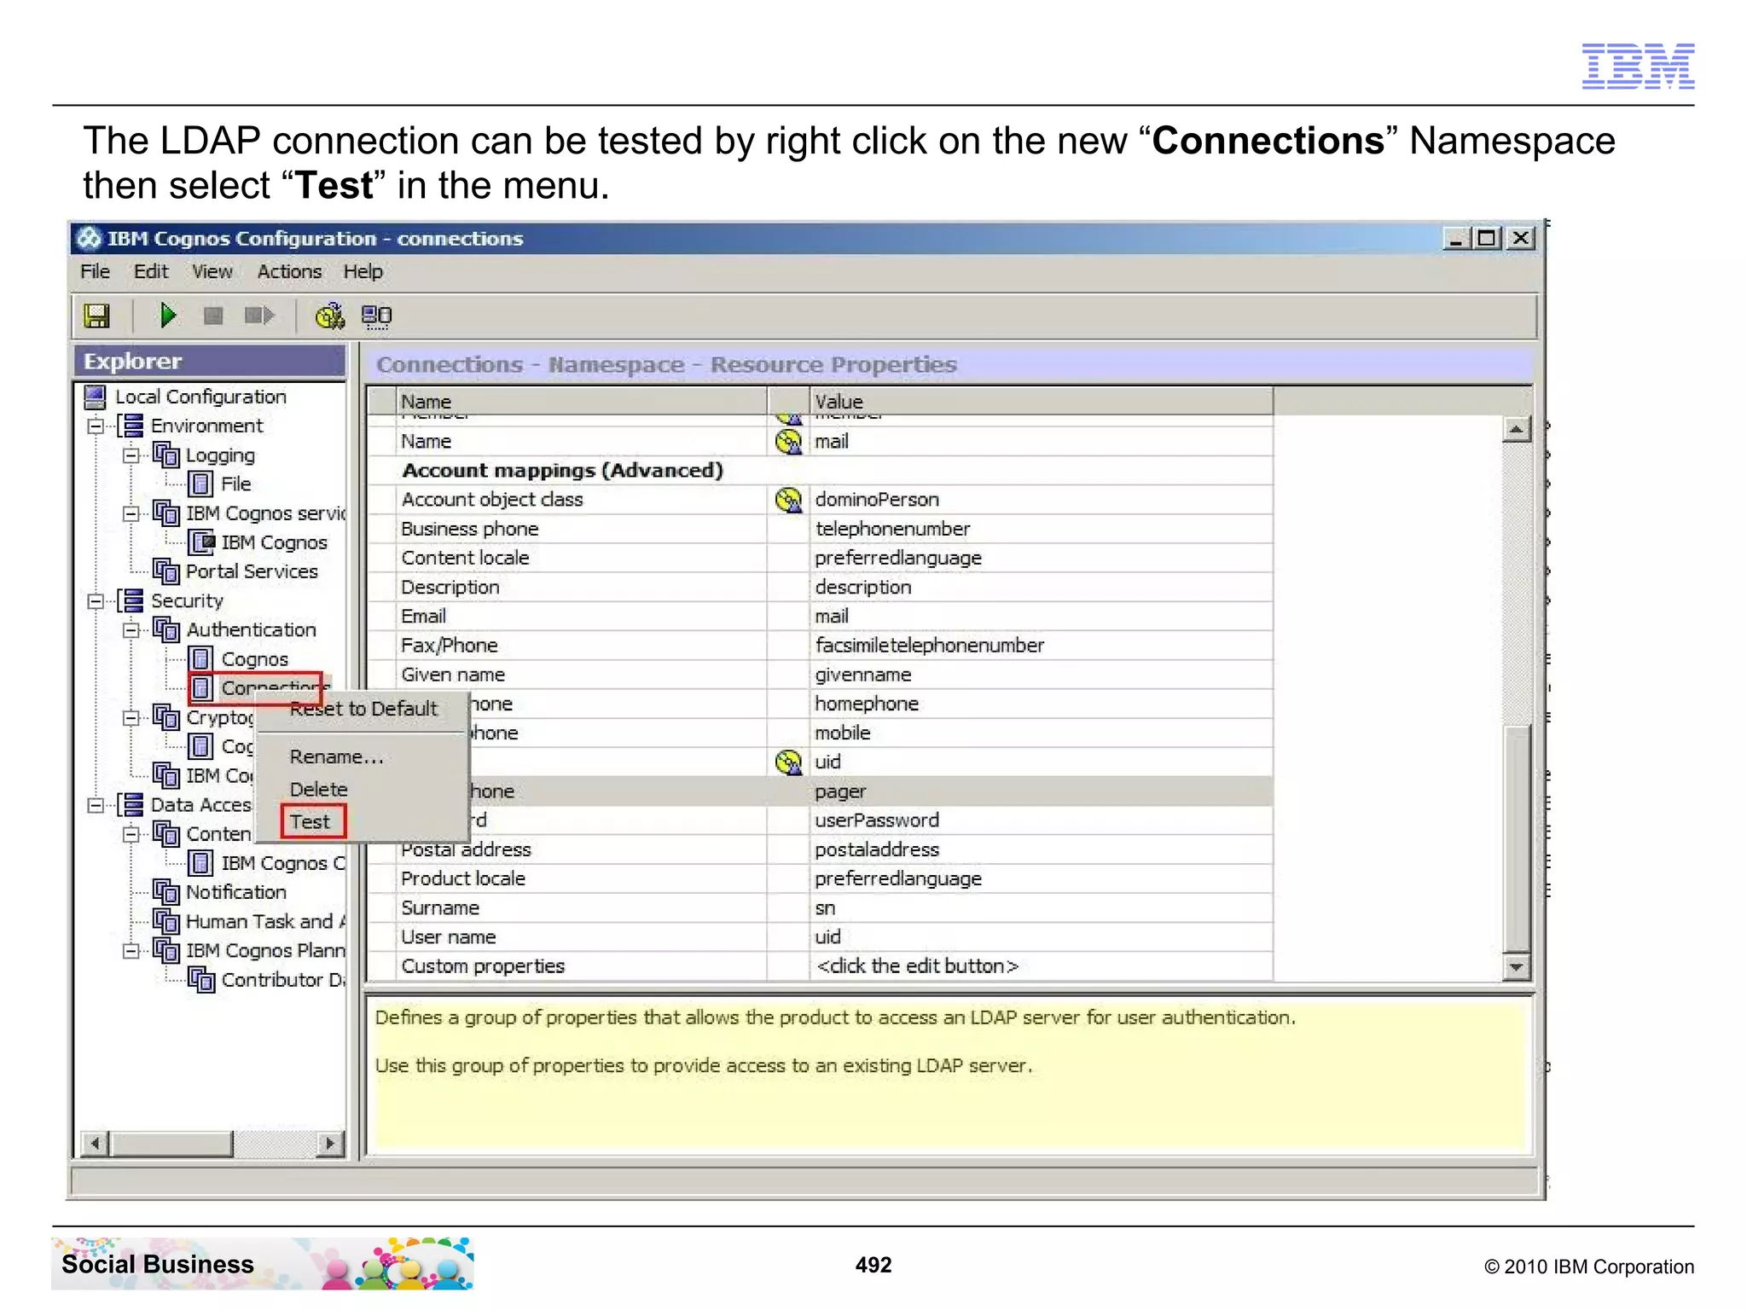
Task: Select Local Configuration root node
Action: coord(200,397)
